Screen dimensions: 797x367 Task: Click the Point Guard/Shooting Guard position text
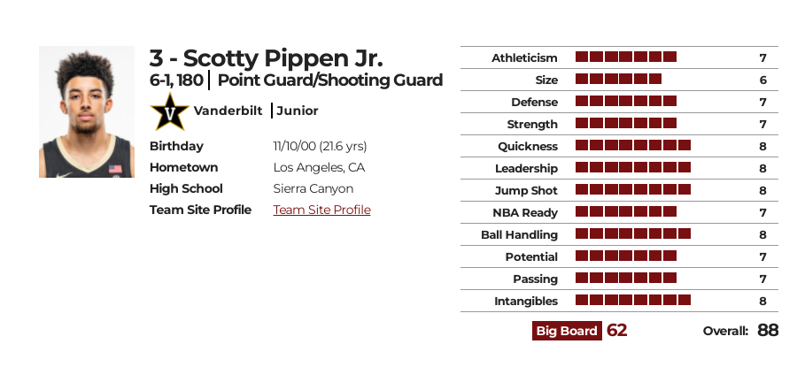pos(330,80)
